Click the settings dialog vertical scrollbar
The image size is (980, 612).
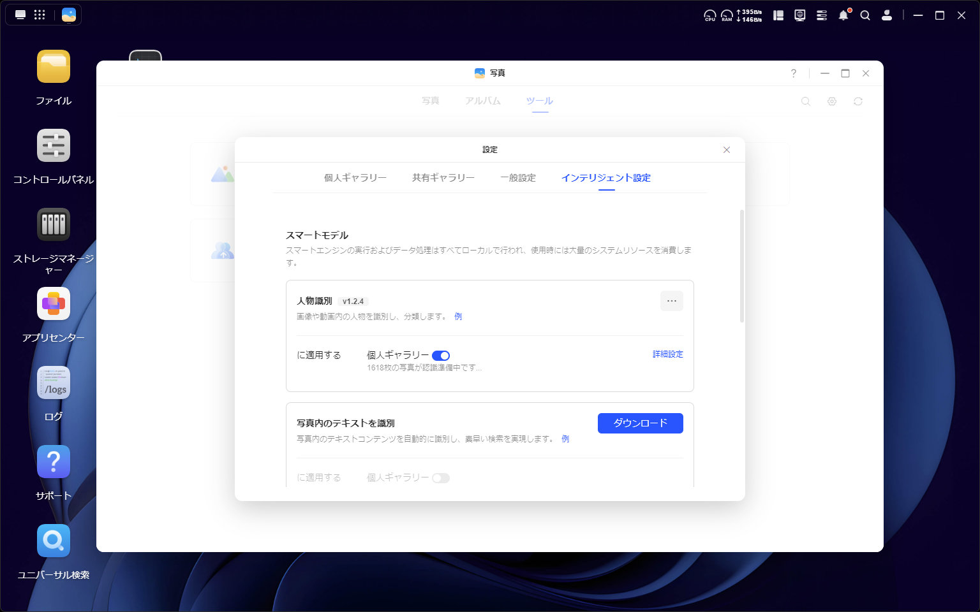pyautogui.click(x=741, y=266)
